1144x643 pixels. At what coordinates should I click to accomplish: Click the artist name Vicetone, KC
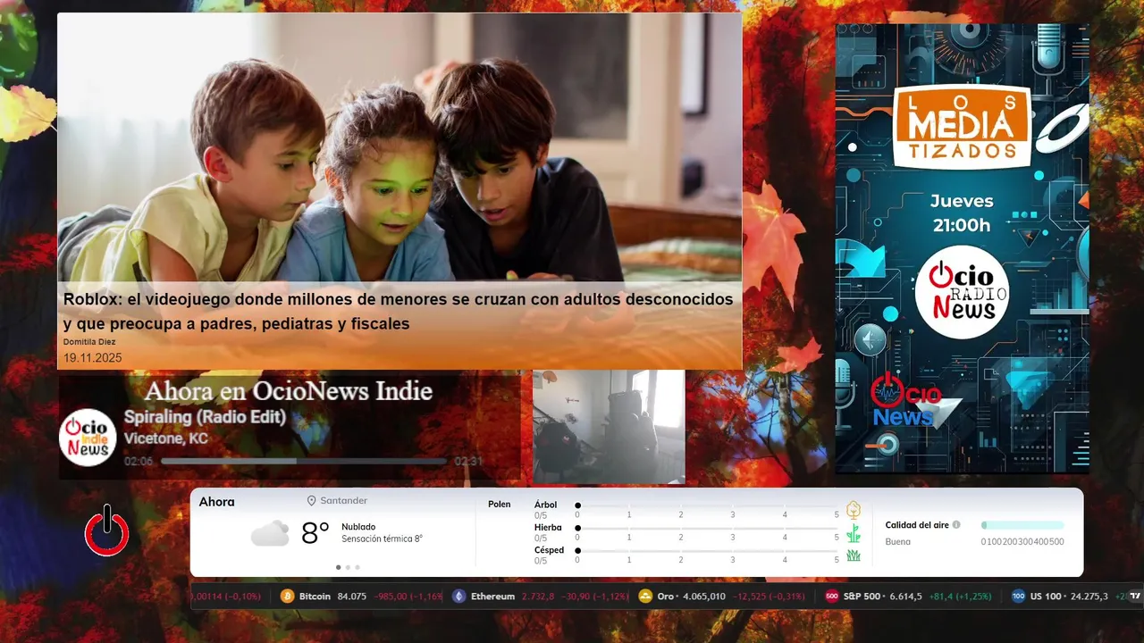166,438
